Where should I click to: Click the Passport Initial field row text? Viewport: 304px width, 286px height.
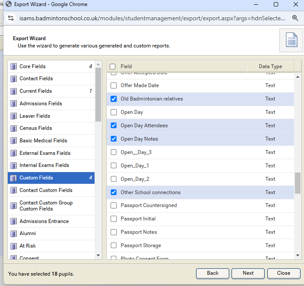coord(138,219)
